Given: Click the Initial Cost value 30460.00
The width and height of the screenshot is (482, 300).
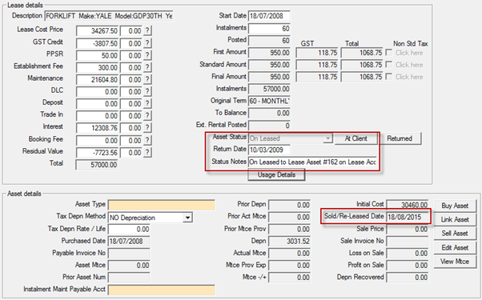Looking at the screenshot, I should tap(408, 205).
